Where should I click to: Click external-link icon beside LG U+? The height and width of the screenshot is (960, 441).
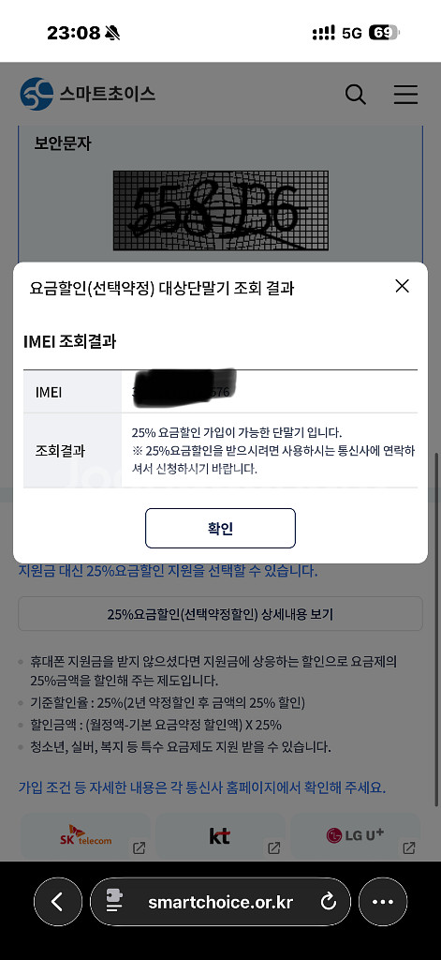coord(408,847)
